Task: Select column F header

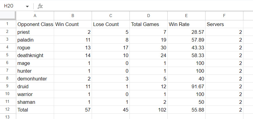Action: pyautogui.click(x=224, y=16)
